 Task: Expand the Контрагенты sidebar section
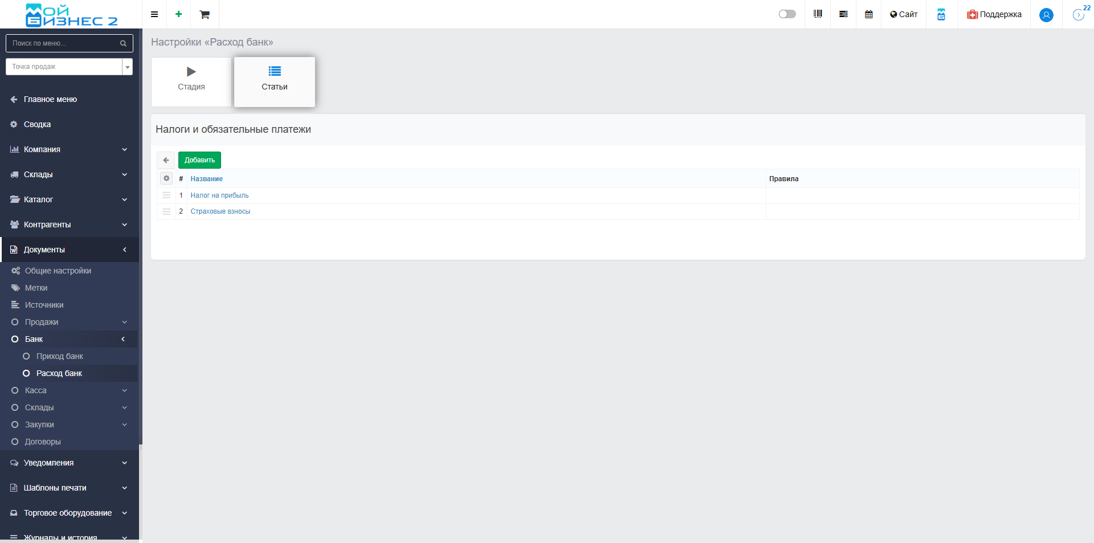(68, 224)
